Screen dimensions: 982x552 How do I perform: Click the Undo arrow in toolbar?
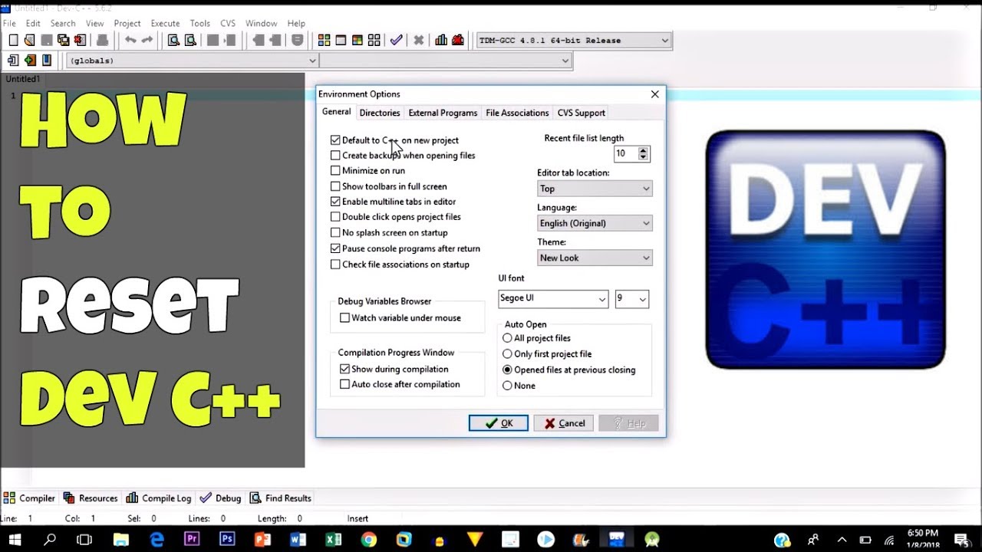pos(130,41)
